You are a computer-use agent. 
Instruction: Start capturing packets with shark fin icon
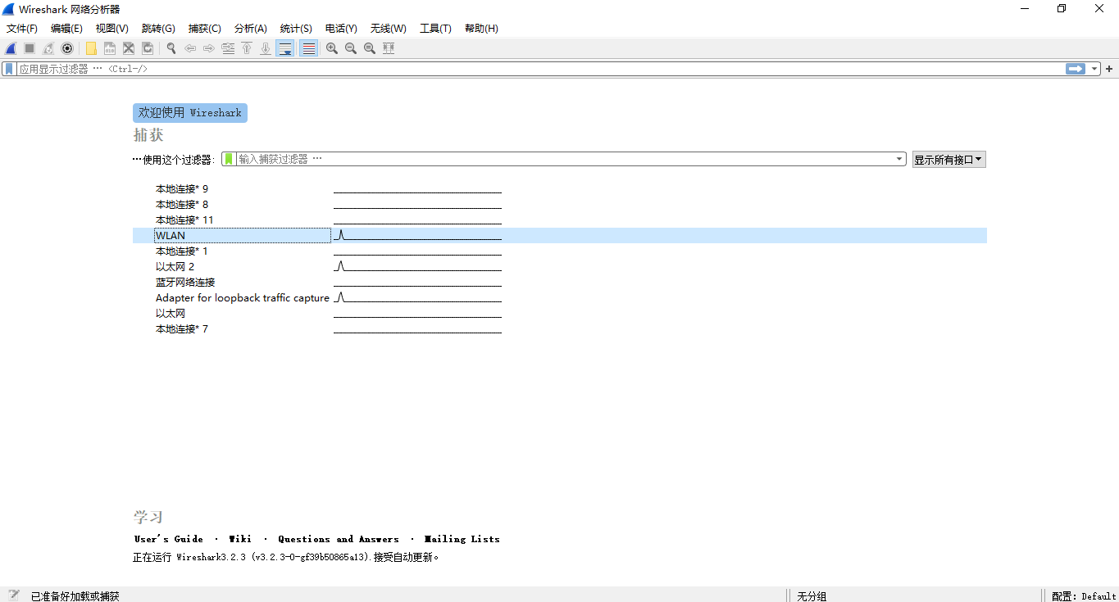(11, 48)
